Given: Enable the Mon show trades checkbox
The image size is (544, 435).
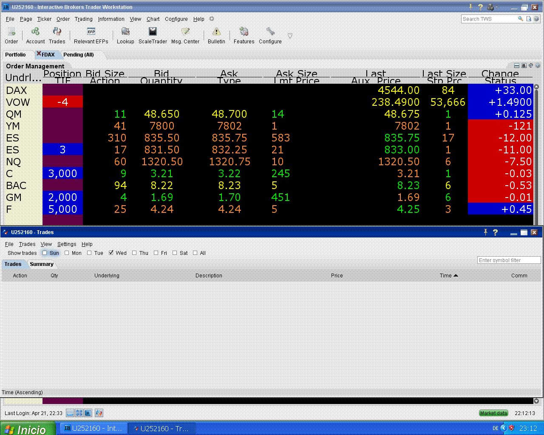Looking at the screenshot, I should 67,253.
